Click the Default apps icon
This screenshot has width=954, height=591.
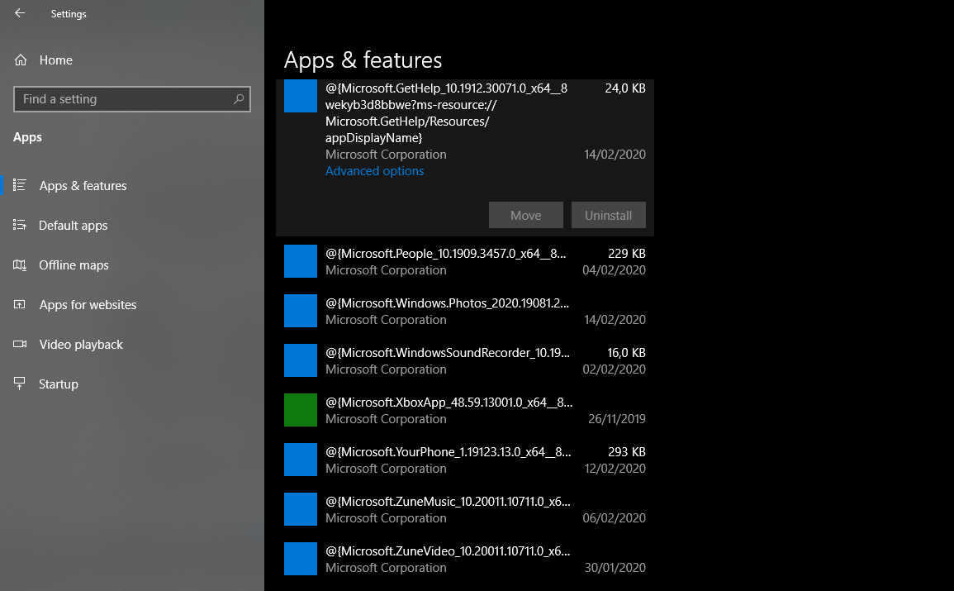pyautogui.click(x=20, y=225)
